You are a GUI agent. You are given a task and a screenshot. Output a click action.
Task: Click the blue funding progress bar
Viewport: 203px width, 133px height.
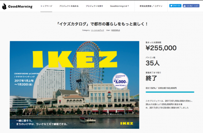[x=170, y=92]
